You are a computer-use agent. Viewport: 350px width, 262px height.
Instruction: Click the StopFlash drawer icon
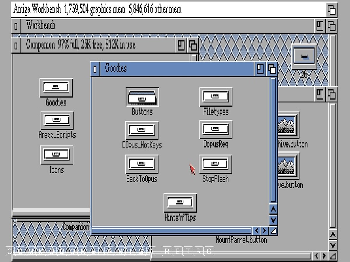pos(216,164)
